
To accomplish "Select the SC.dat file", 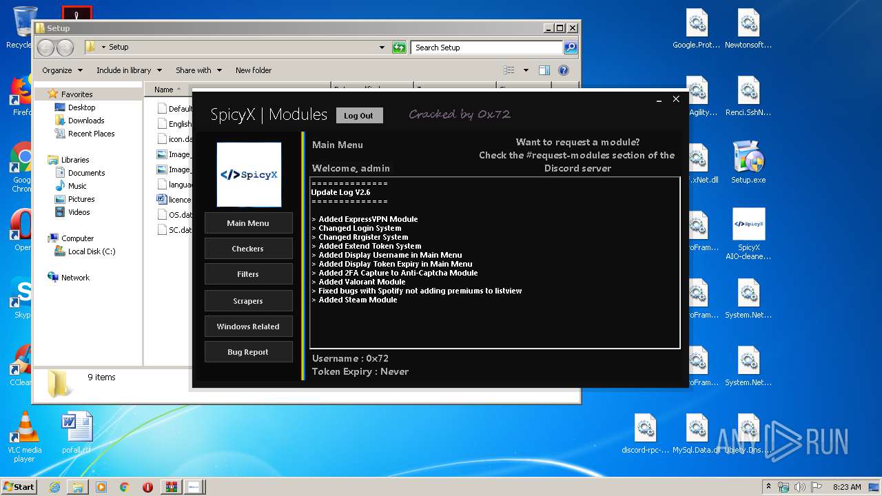I will (x=174, y=230).
